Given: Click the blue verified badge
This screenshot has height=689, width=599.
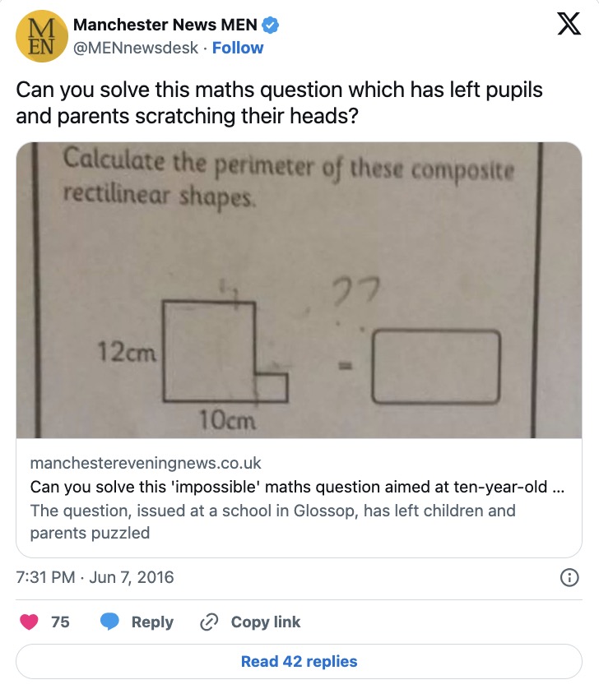Looking at the screenshot, I should coord(271,25).
